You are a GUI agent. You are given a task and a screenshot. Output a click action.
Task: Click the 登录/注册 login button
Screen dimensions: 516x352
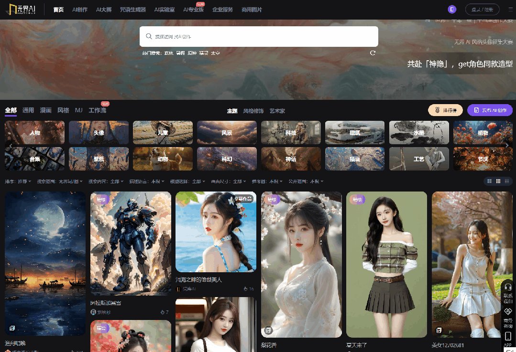(482, 9)
